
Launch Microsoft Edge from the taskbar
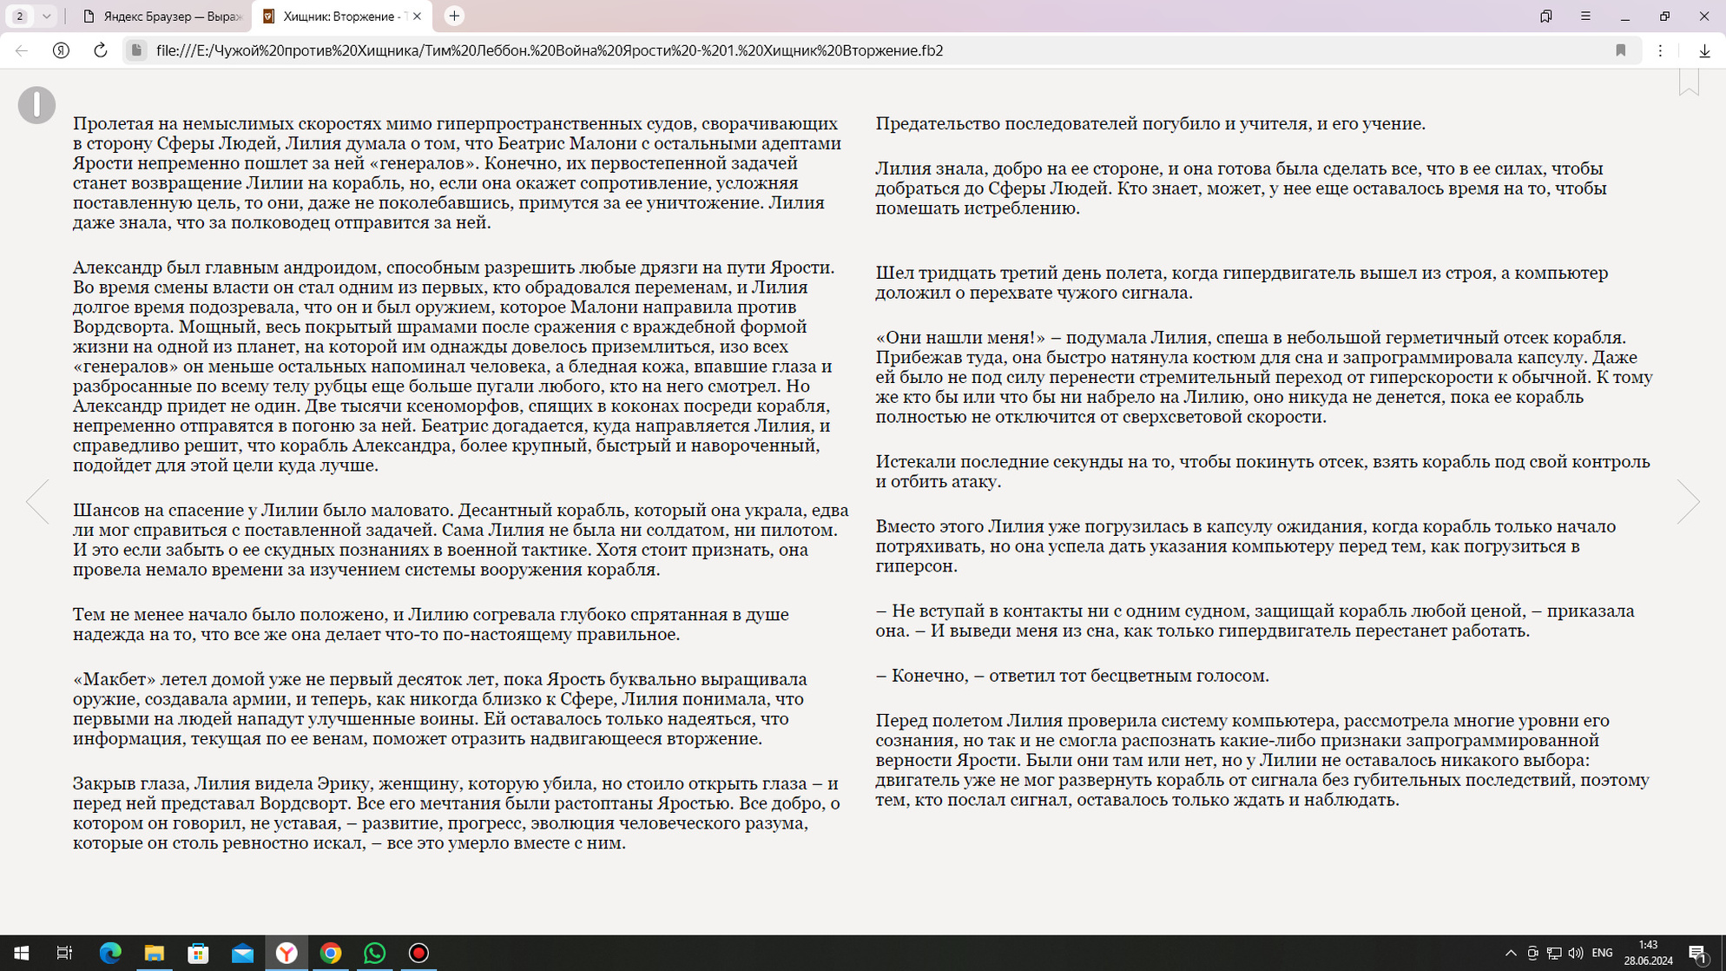click(110, 953)
